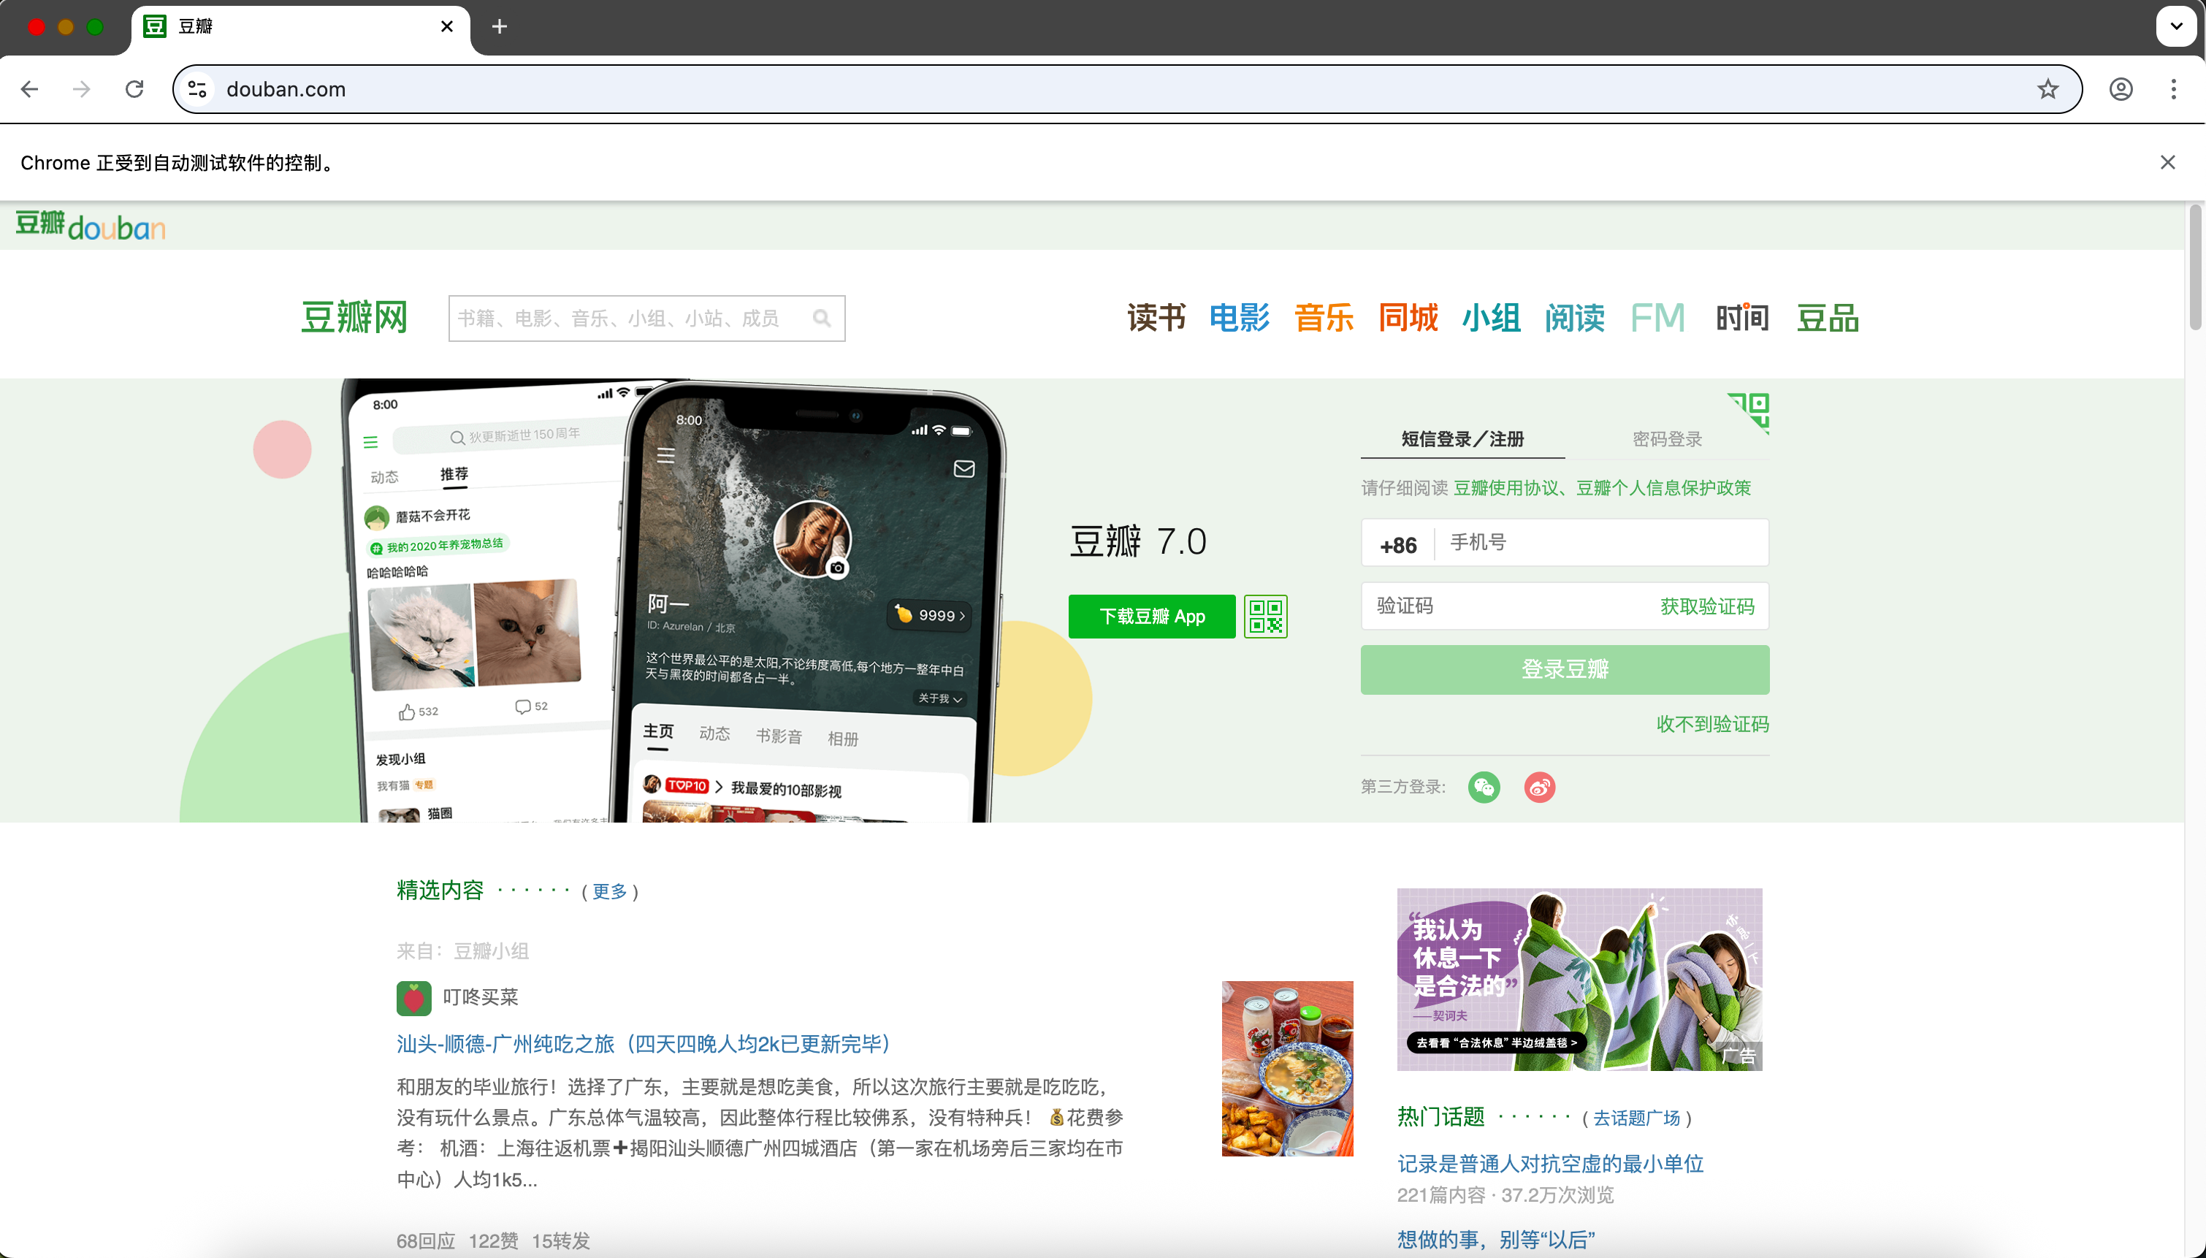Click the search magnifier icon
Viewport: 2206px width, 1258px height.
pyautogui.click(x=822, y=319)
